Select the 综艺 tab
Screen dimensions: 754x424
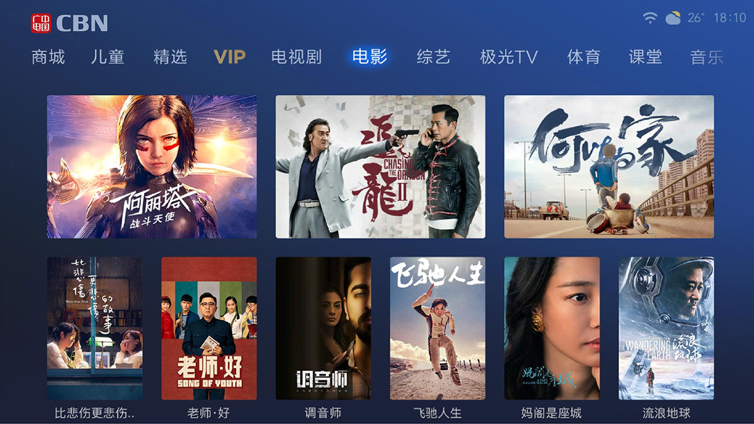(433, 57)
